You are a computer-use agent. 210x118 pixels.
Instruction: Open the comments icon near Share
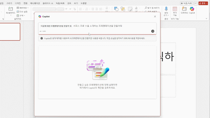(196, 3)
